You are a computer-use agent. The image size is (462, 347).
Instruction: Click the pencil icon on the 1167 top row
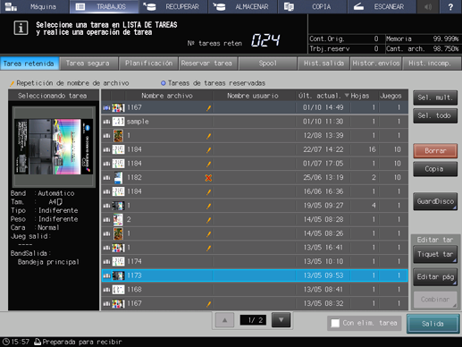(208, 108)
